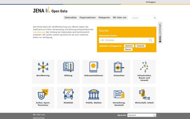
Task: Click the Infrastruktur, Bauen und Umwelt label
Action: click(144, 78)
